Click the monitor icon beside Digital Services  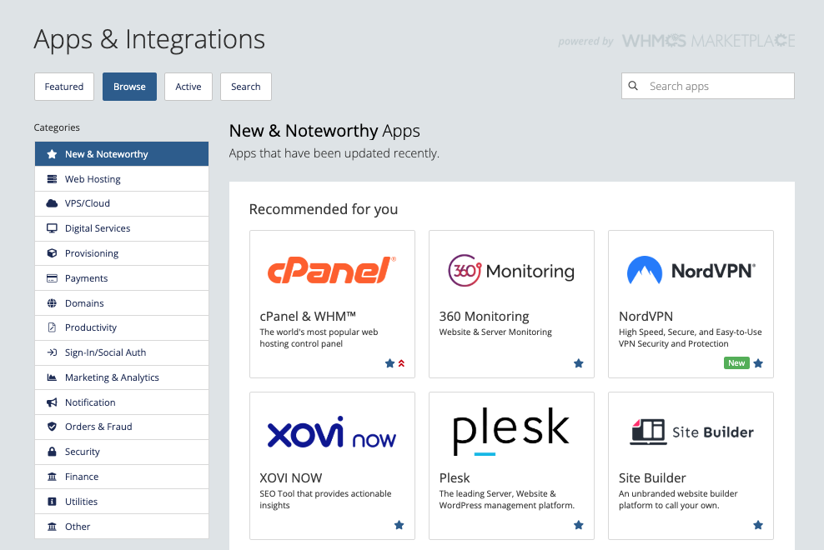coord(52,228)
